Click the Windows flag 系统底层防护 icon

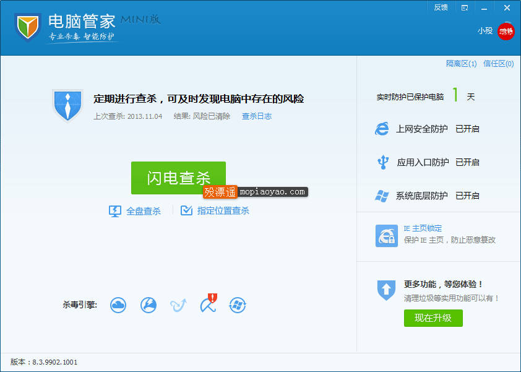pyautogui.click(x=382, y=196)
